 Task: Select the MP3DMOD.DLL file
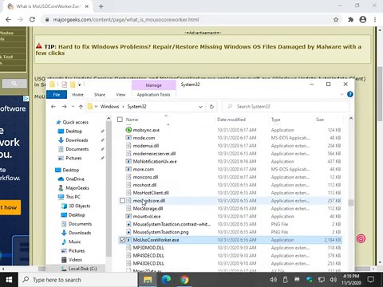[x=148, y=248]
